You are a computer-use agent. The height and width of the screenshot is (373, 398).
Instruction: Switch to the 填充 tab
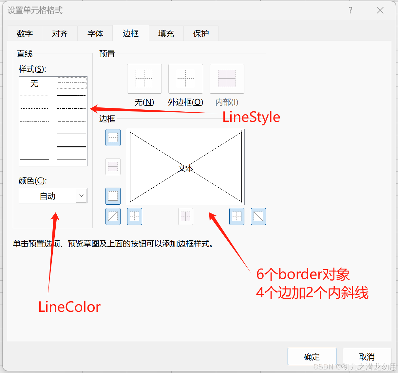coord(166,33)
